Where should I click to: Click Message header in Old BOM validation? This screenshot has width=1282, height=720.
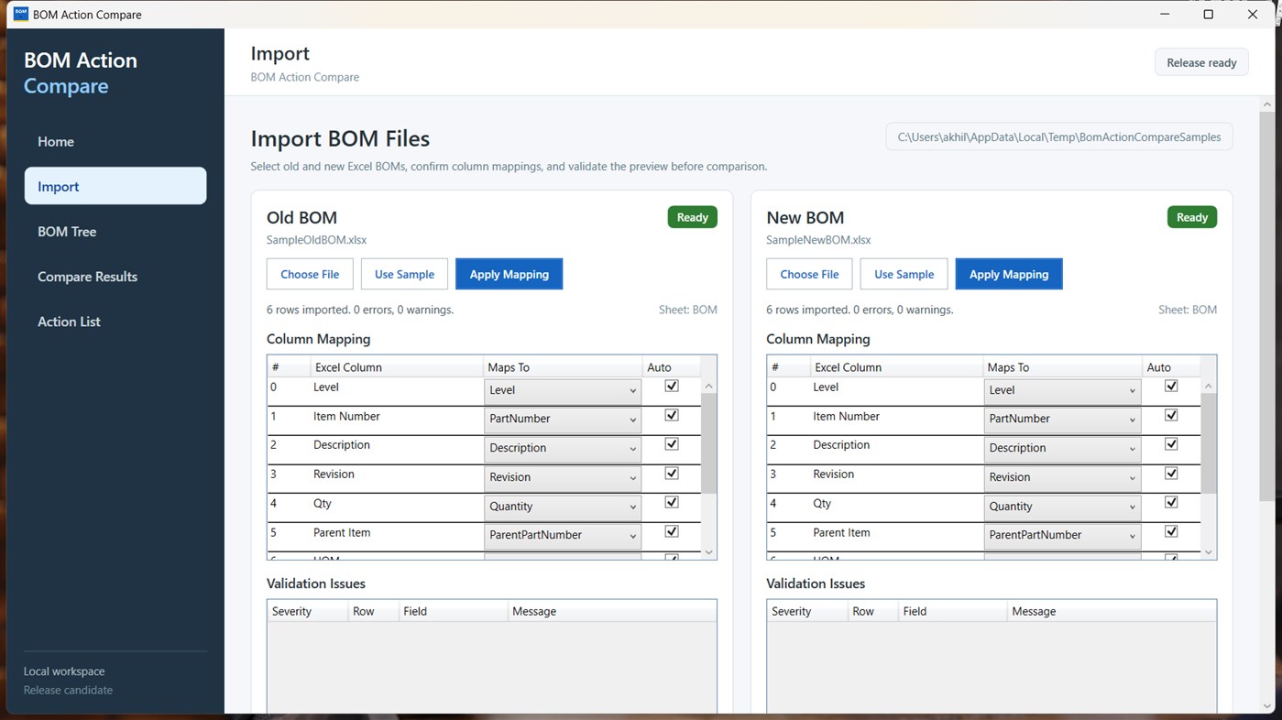click(x=612, y=611)
